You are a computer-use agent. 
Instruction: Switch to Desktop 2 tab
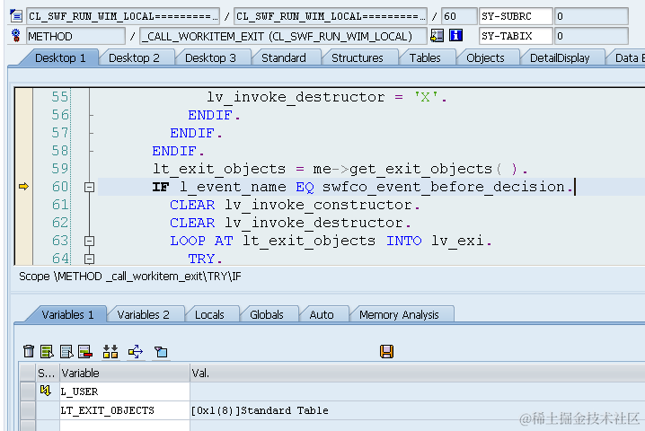[x=134, y=58]
